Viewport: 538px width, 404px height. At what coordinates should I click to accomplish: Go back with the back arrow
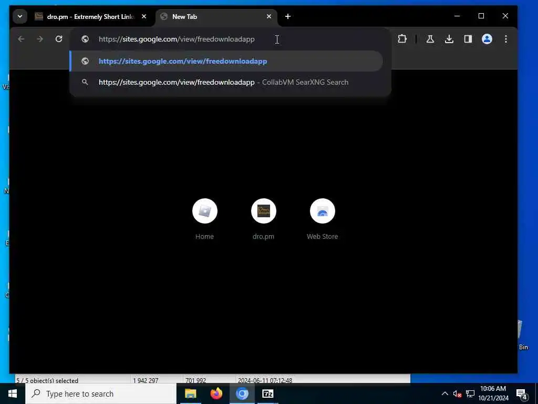(x=21, y=39)
